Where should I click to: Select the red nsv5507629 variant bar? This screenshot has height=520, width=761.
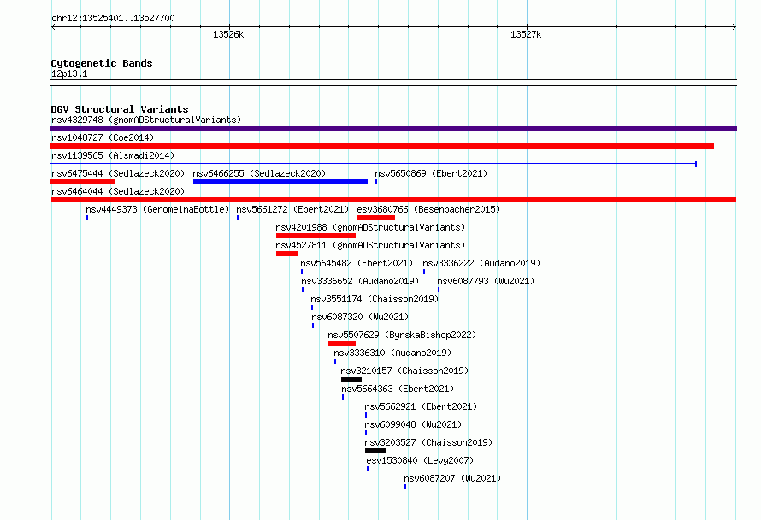(342, 343)
